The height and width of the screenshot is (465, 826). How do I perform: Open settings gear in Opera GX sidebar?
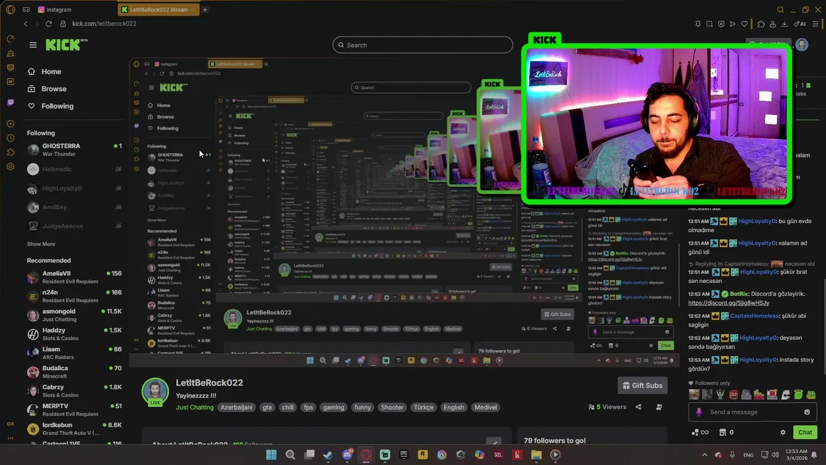coord(10,167)
